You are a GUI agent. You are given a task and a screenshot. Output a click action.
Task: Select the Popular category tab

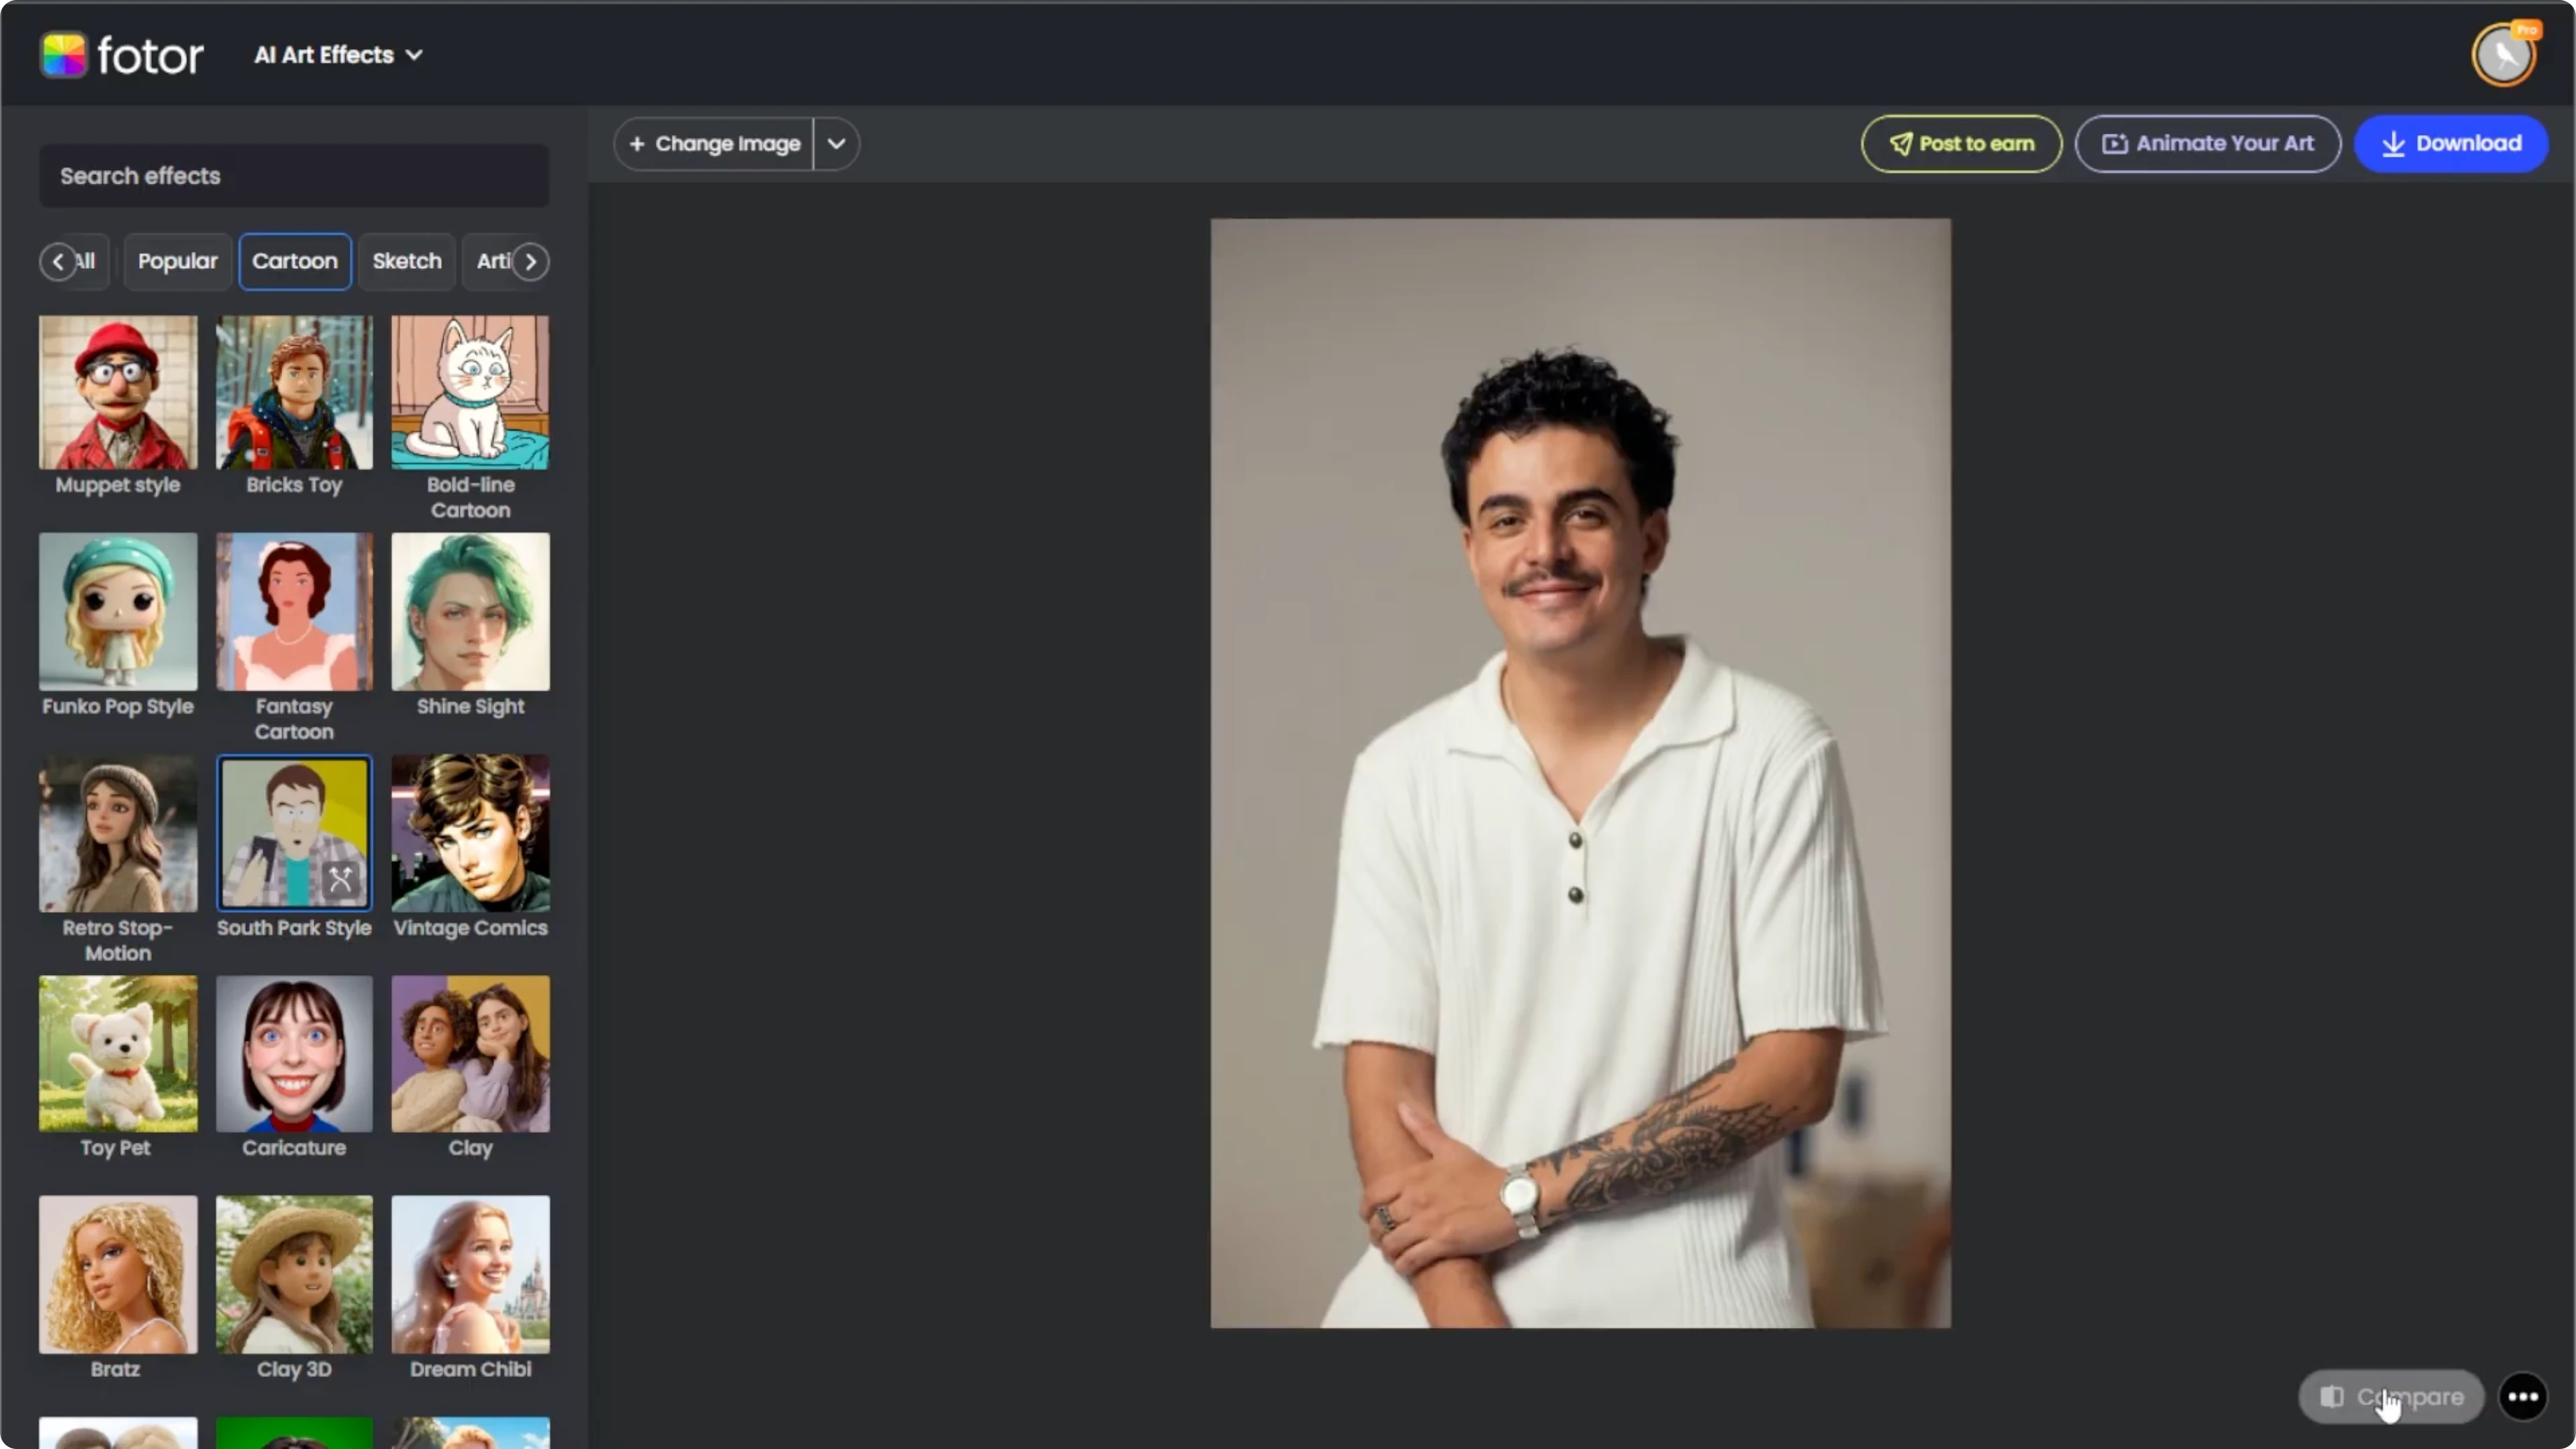click(177, 261)
